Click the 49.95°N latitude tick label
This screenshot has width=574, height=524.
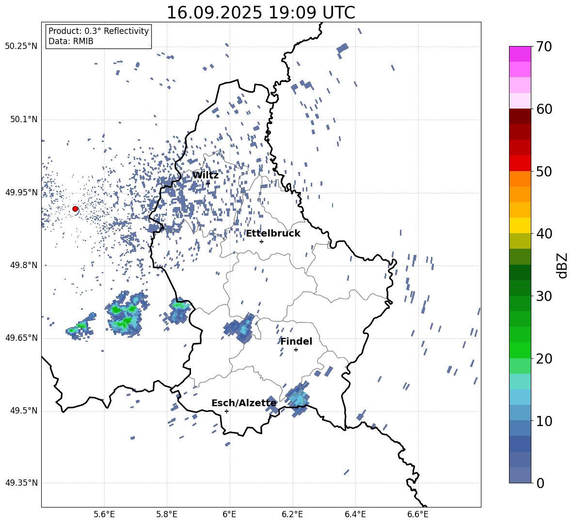point(21,192)
